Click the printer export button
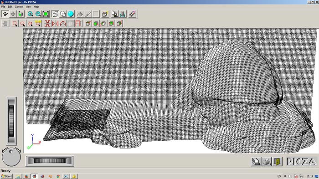This screenshot has height=179, width=319. (267, 162)
